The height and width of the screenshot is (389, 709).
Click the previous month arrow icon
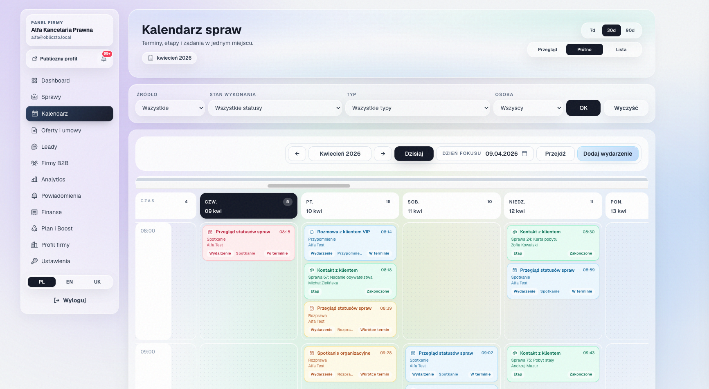297,154
